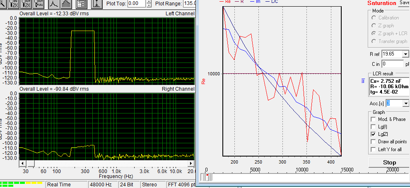Click the Plot Top spinner down arrow
410x188 pixels.
pos(149,5)
